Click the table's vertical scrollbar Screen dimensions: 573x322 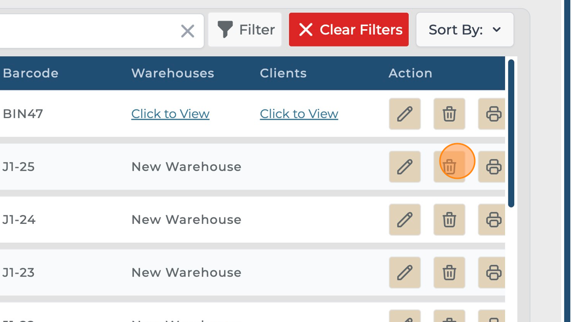(x=511, y=133)
